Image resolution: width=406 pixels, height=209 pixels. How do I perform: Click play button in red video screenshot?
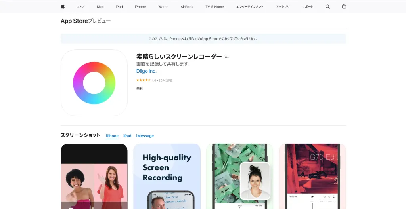(x=312, y=197)
